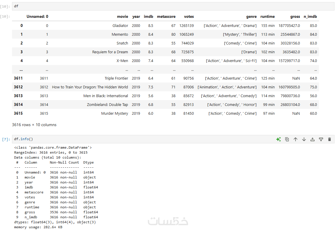Click the 'votes' column header

tap(189, 16)
